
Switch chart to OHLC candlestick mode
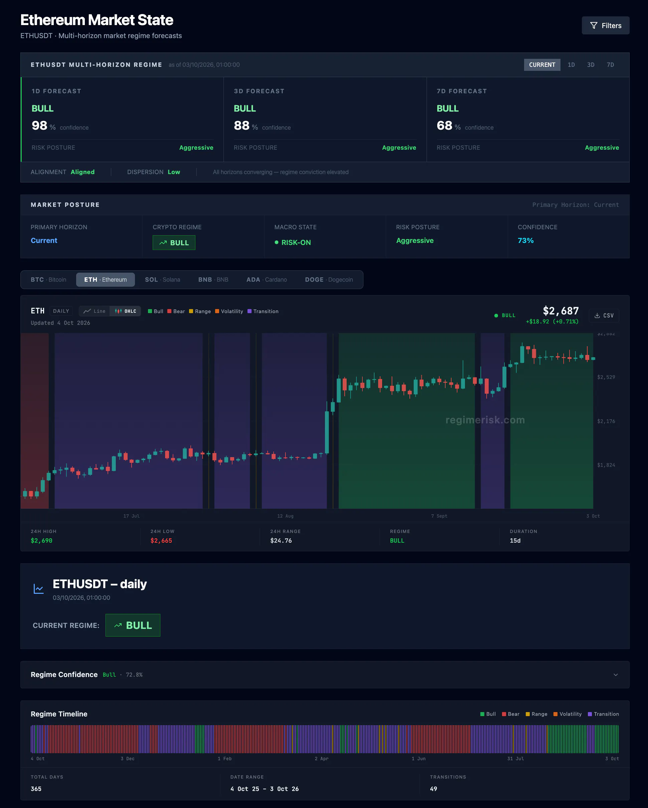[x=126, y=311]
